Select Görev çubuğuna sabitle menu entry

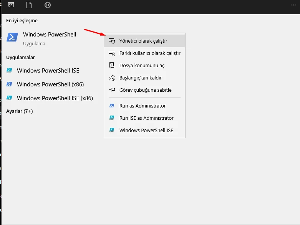(x=144, y=90)
